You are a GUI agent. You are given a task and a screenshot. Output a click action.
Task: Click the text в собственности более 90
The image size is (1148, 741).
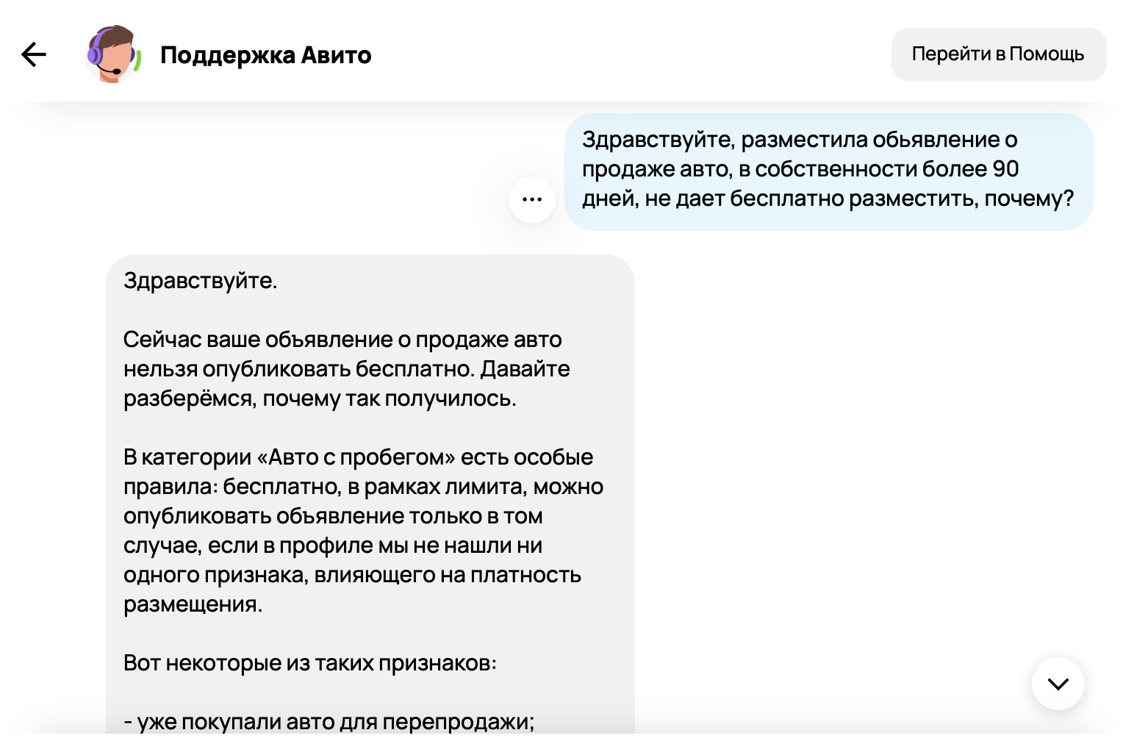click(x=878, y=169)
